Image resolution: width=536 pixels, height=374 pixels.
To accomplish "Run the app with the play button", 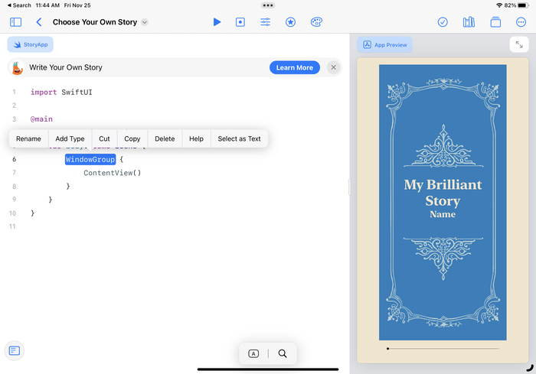I will tap(217, 22).
